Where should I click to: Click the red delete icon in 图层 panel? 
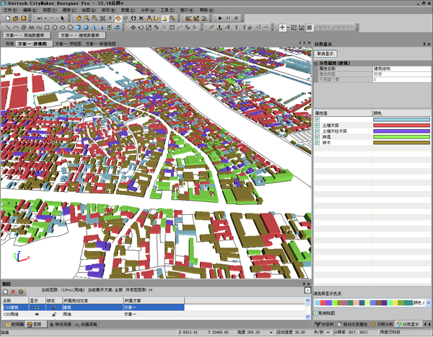click(14, 292)
